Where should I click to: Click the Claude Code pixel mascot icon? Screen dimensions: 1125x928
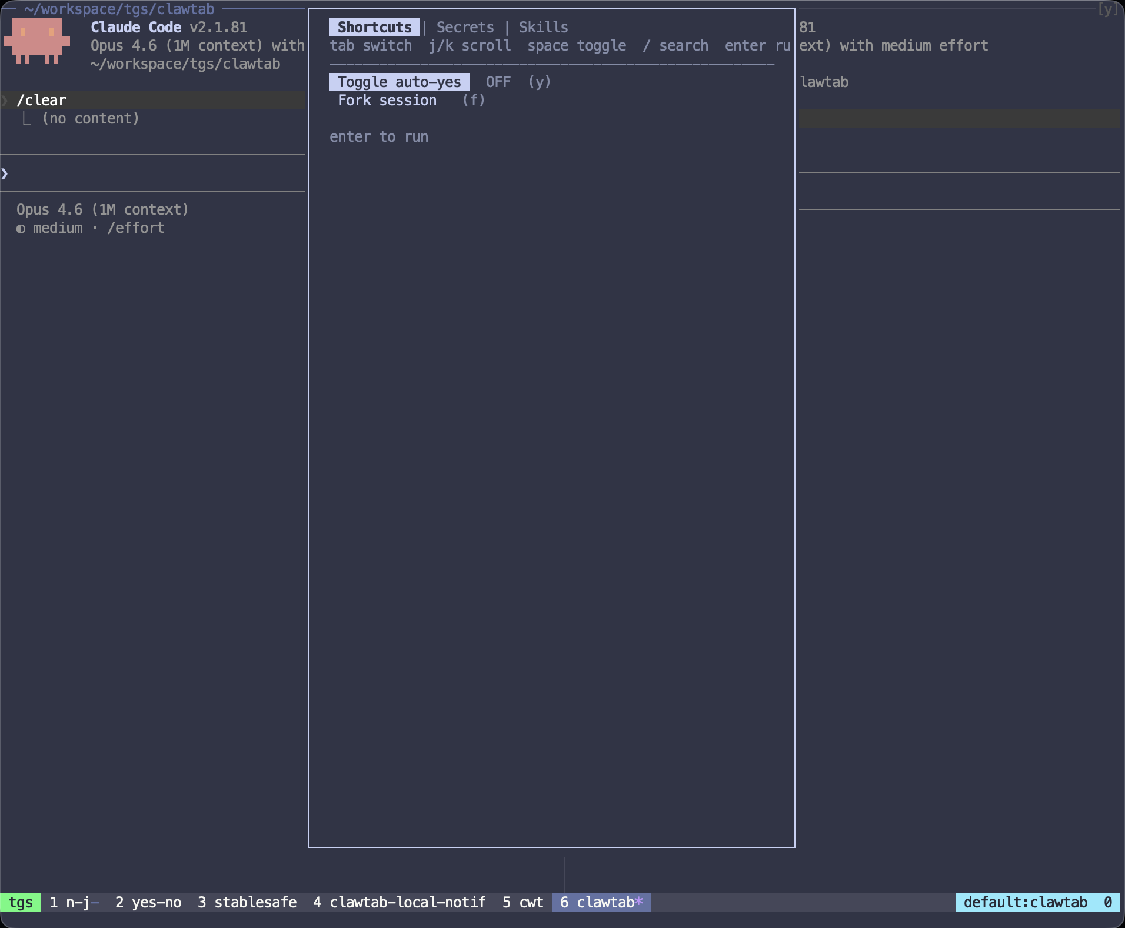click(37, 41)
